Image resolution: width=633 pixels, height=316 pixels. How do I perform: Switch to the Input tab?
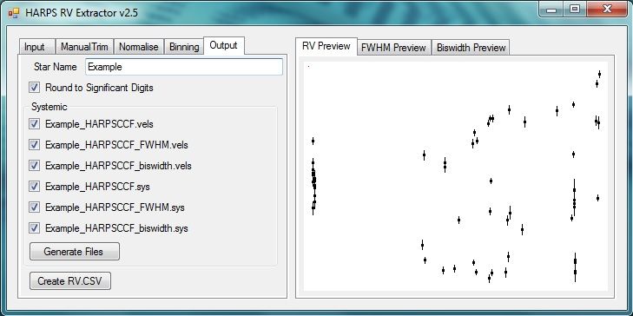coord(37,47)
